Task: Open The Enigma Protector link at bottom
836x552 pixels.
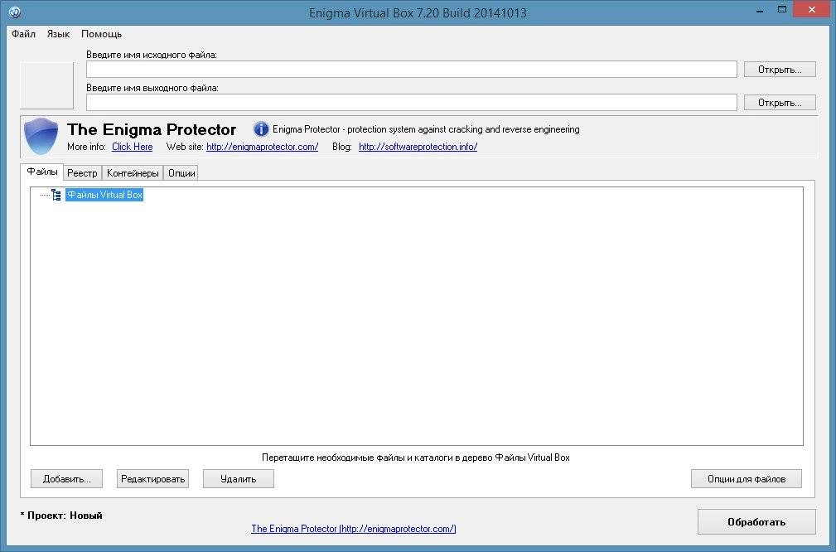Action: click(354, 529)
